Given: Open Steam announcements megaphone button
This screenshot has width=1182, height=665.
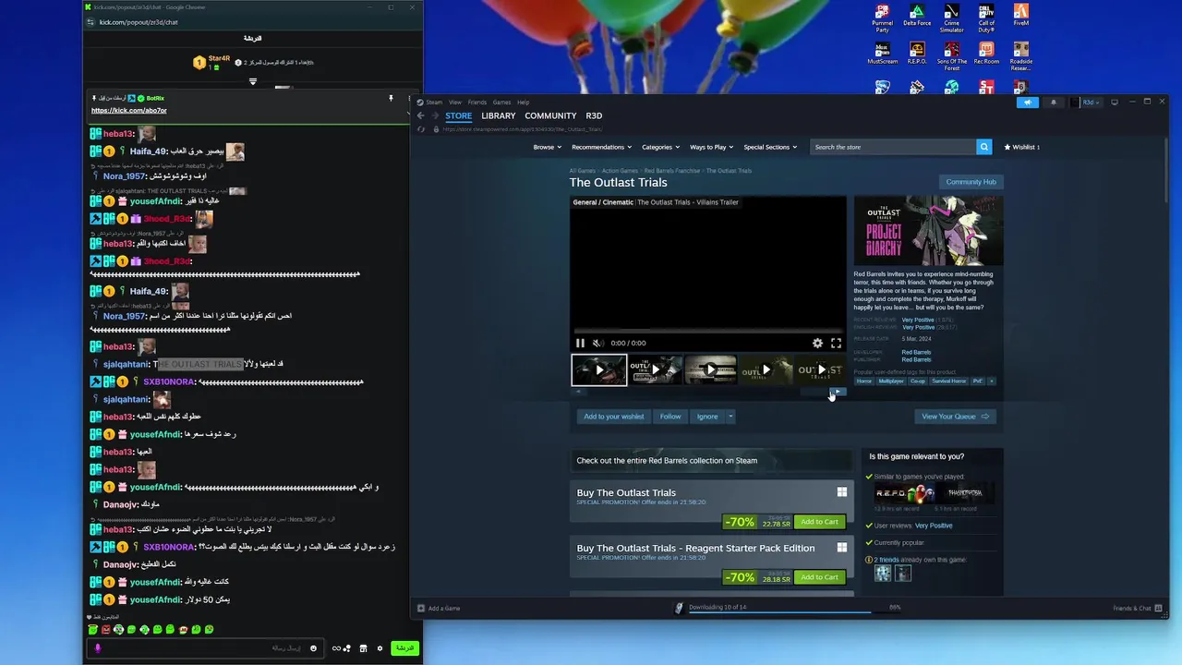Looking at the screenshot, I should [x=1027, y=102].
